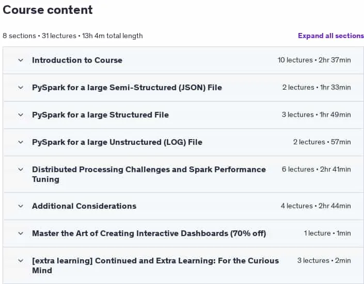This screenshot has width=364, height=284.
Task: Click Distributed Processing Challenges and Spark Performance Tuning
Action: click(149, 174)
